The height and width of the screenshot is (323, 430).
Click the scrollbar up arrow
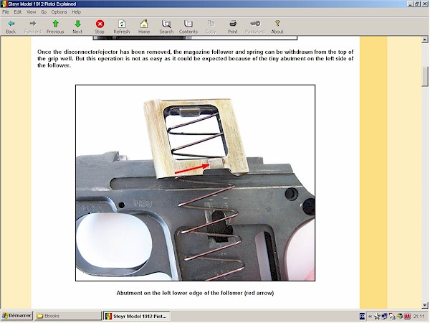click(x=425, y=39)
